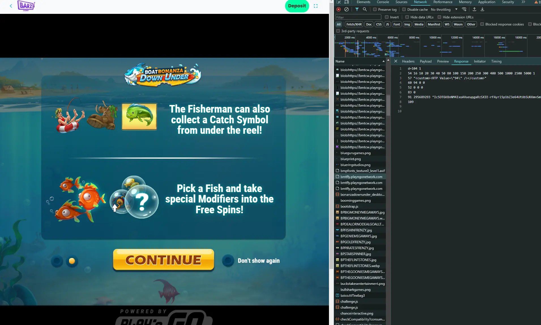Screen dimensions: 541x325
Task: Click network overview timeline at 8000 ms
Action: (414, 37)
